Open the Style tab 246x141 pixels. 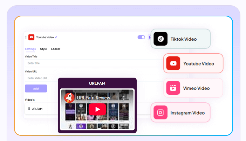(43, 49)
